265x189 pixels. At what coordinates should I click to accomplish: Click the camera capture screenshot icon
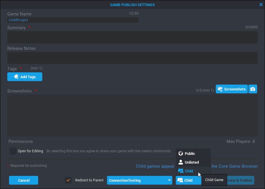click(253, 89)
